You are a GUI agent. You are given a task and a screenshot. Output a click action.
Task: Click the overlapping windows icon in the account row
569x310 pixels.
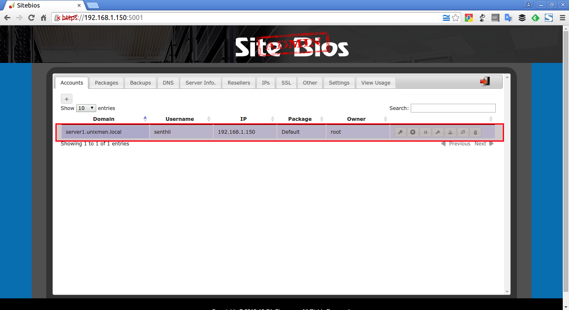click(x=463, y=132)
